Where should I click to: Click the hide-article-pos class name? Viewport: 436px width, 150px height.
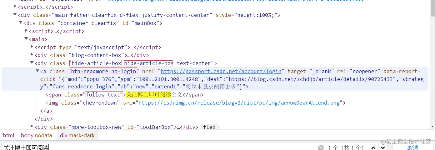click(x=149, y=63)
